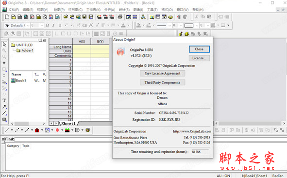Click the Subscript x₂ icon
This screenshot has height=178, width=287.
point(72,25)
